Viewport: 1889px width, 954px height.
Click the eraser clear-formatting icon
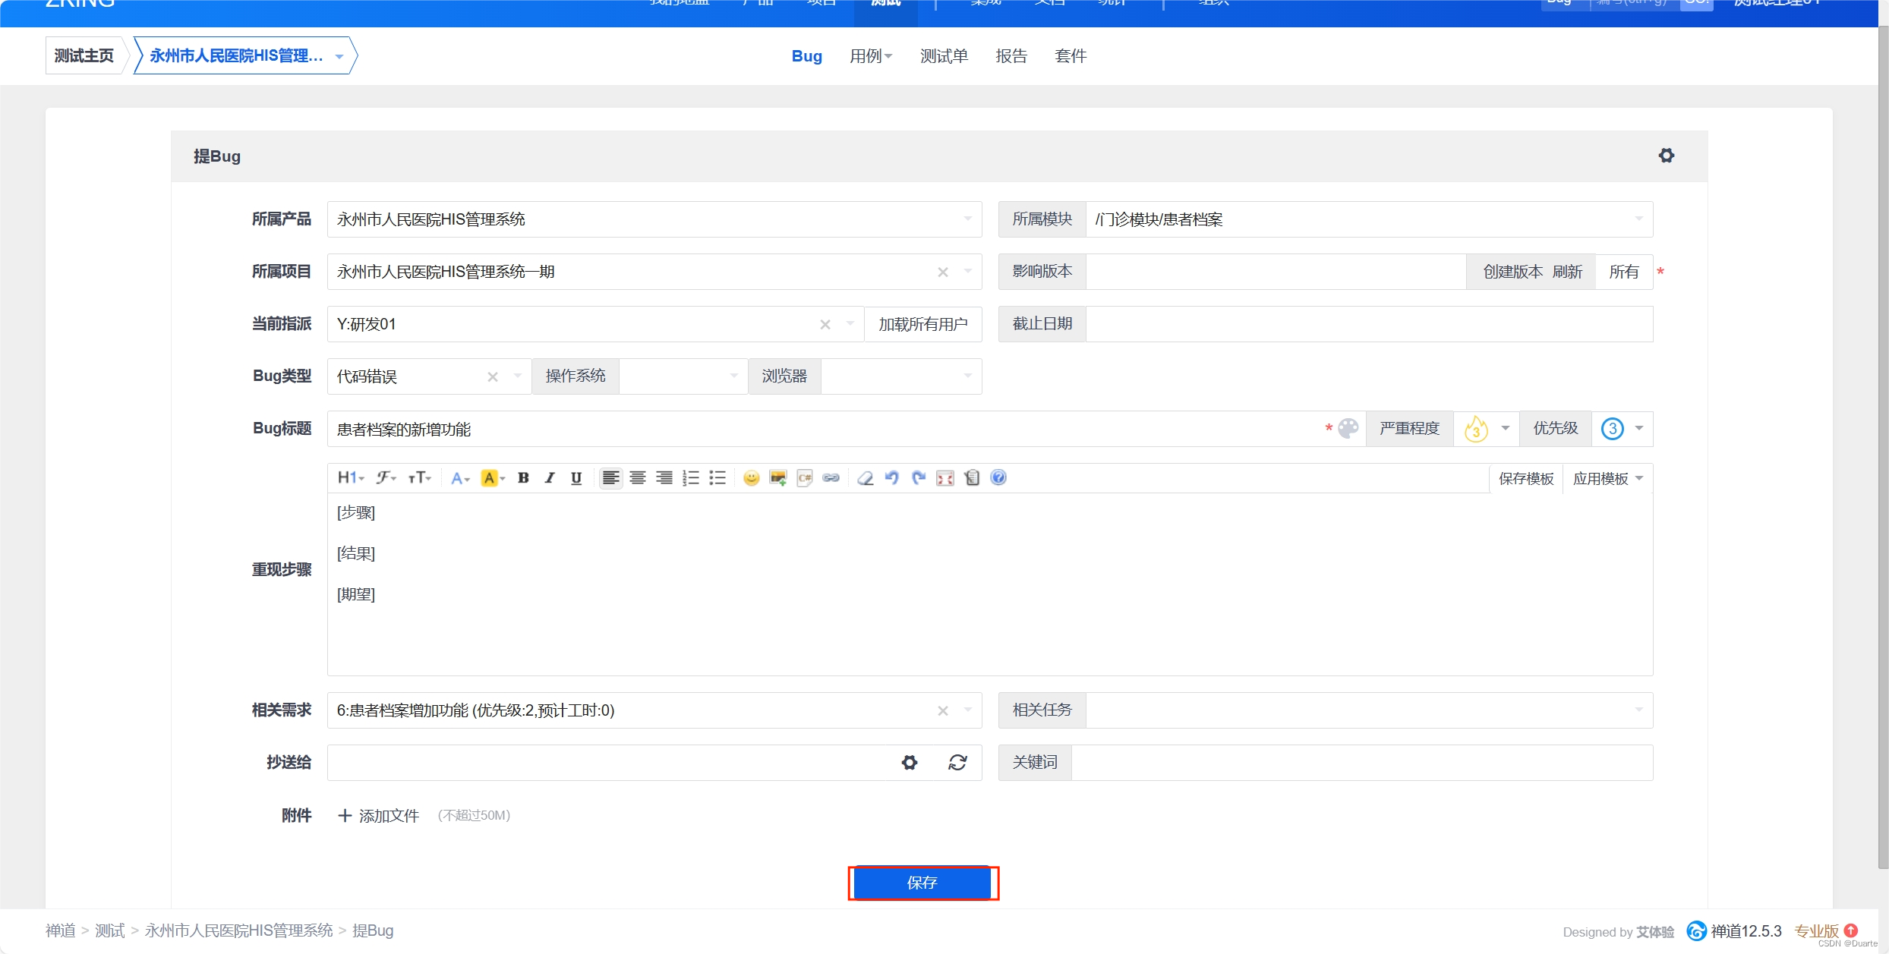[866, 478]
